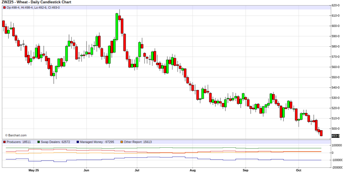Click the Other Report: 15613 legend label

(x=138, y=142)
